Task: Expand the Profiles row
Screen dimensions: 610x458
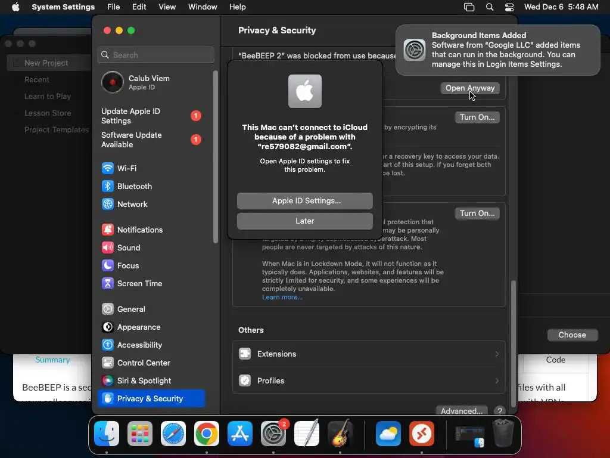Action: coord(369,380)
